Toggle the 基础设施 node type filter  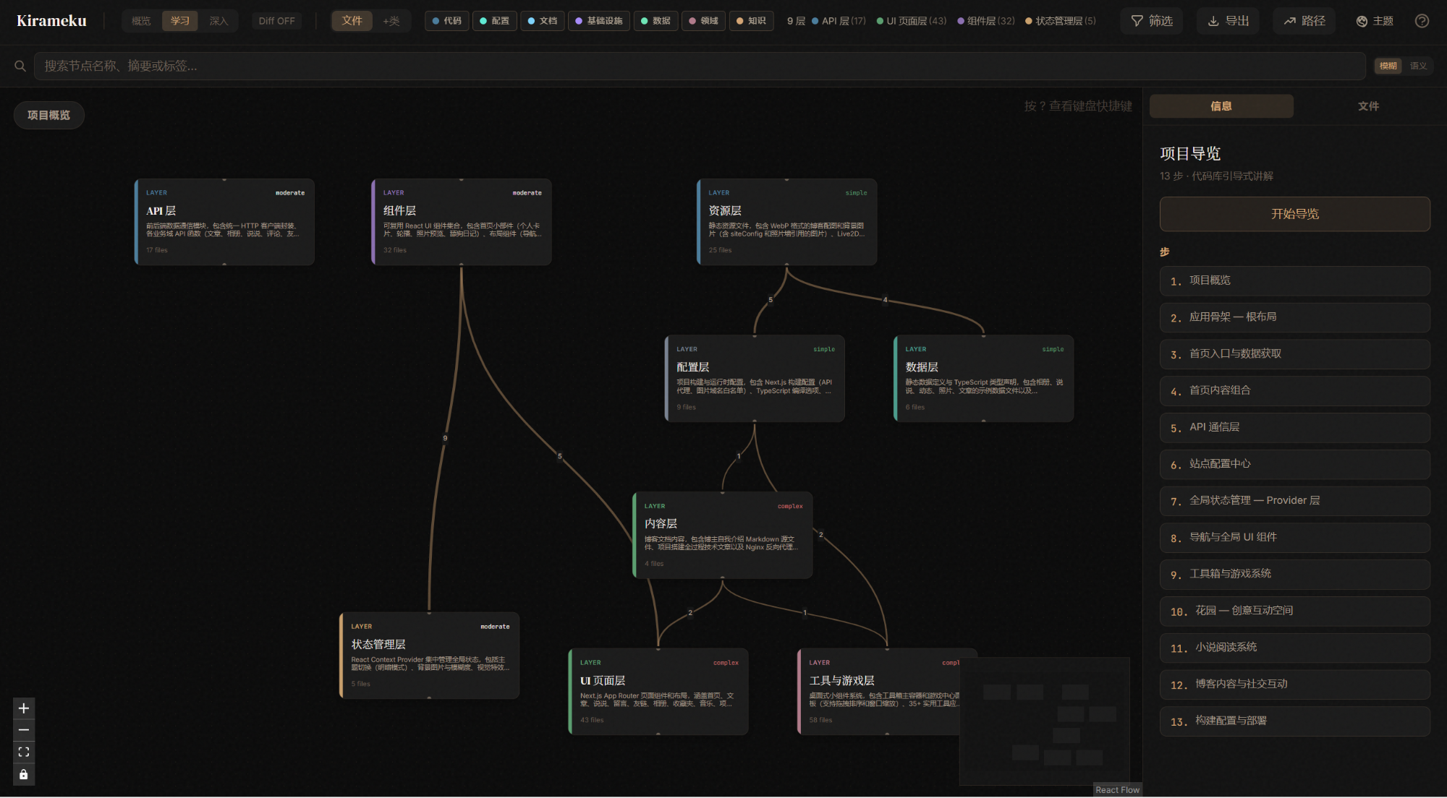pos(599,21)
